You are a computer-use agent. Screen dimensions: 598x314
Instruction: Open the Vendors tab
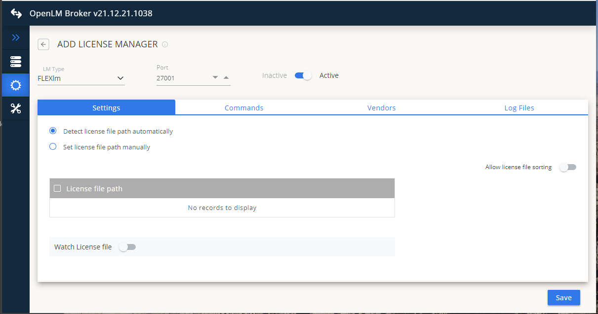tap(381, 107)
